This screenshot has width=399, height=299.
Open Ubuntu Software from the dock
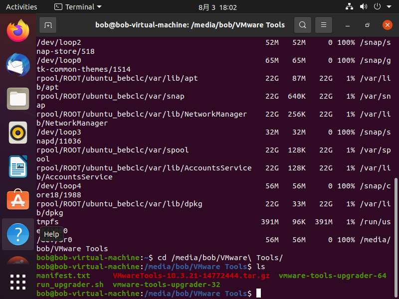pyautogui.click(x=18, y=200)
